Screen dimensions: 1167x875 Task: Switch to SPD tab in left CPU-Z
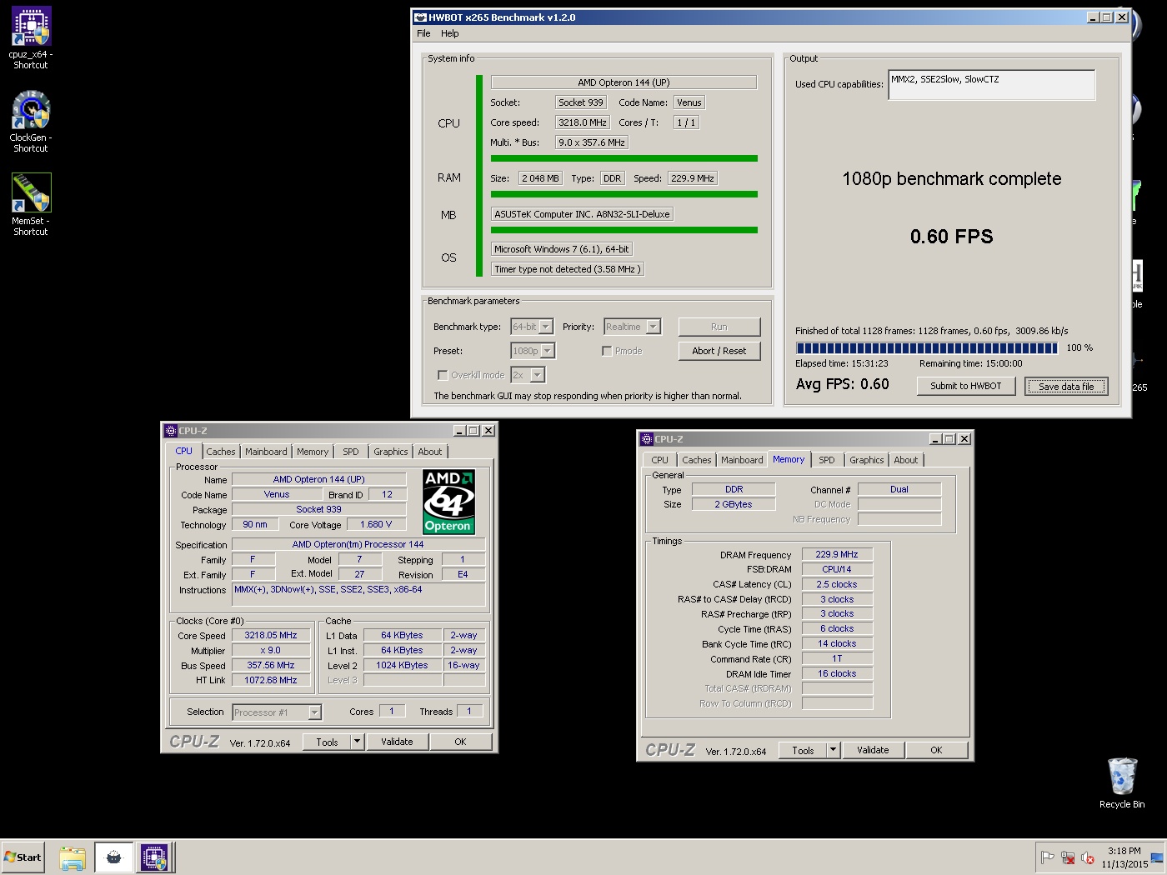tap(351, 452)
